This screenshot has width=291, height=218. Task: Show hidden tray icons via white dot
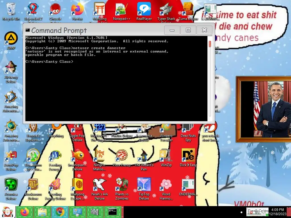(x=242, y=212)
